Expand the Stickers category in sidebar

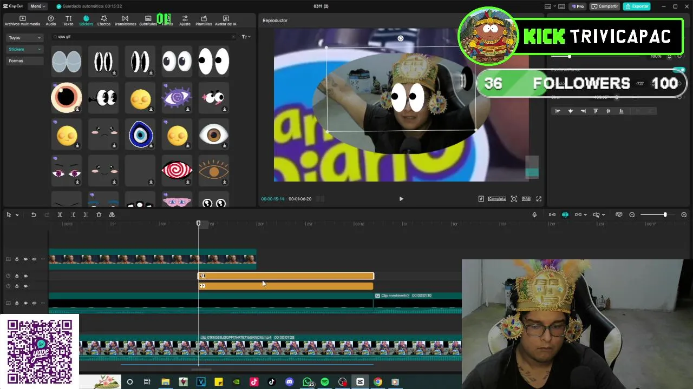(24, 49)
